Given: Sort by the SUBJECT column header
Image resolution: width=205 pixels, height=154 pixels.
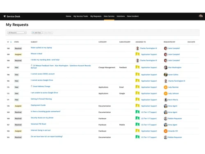Looking at the screenshot, I should coord(34,42).
